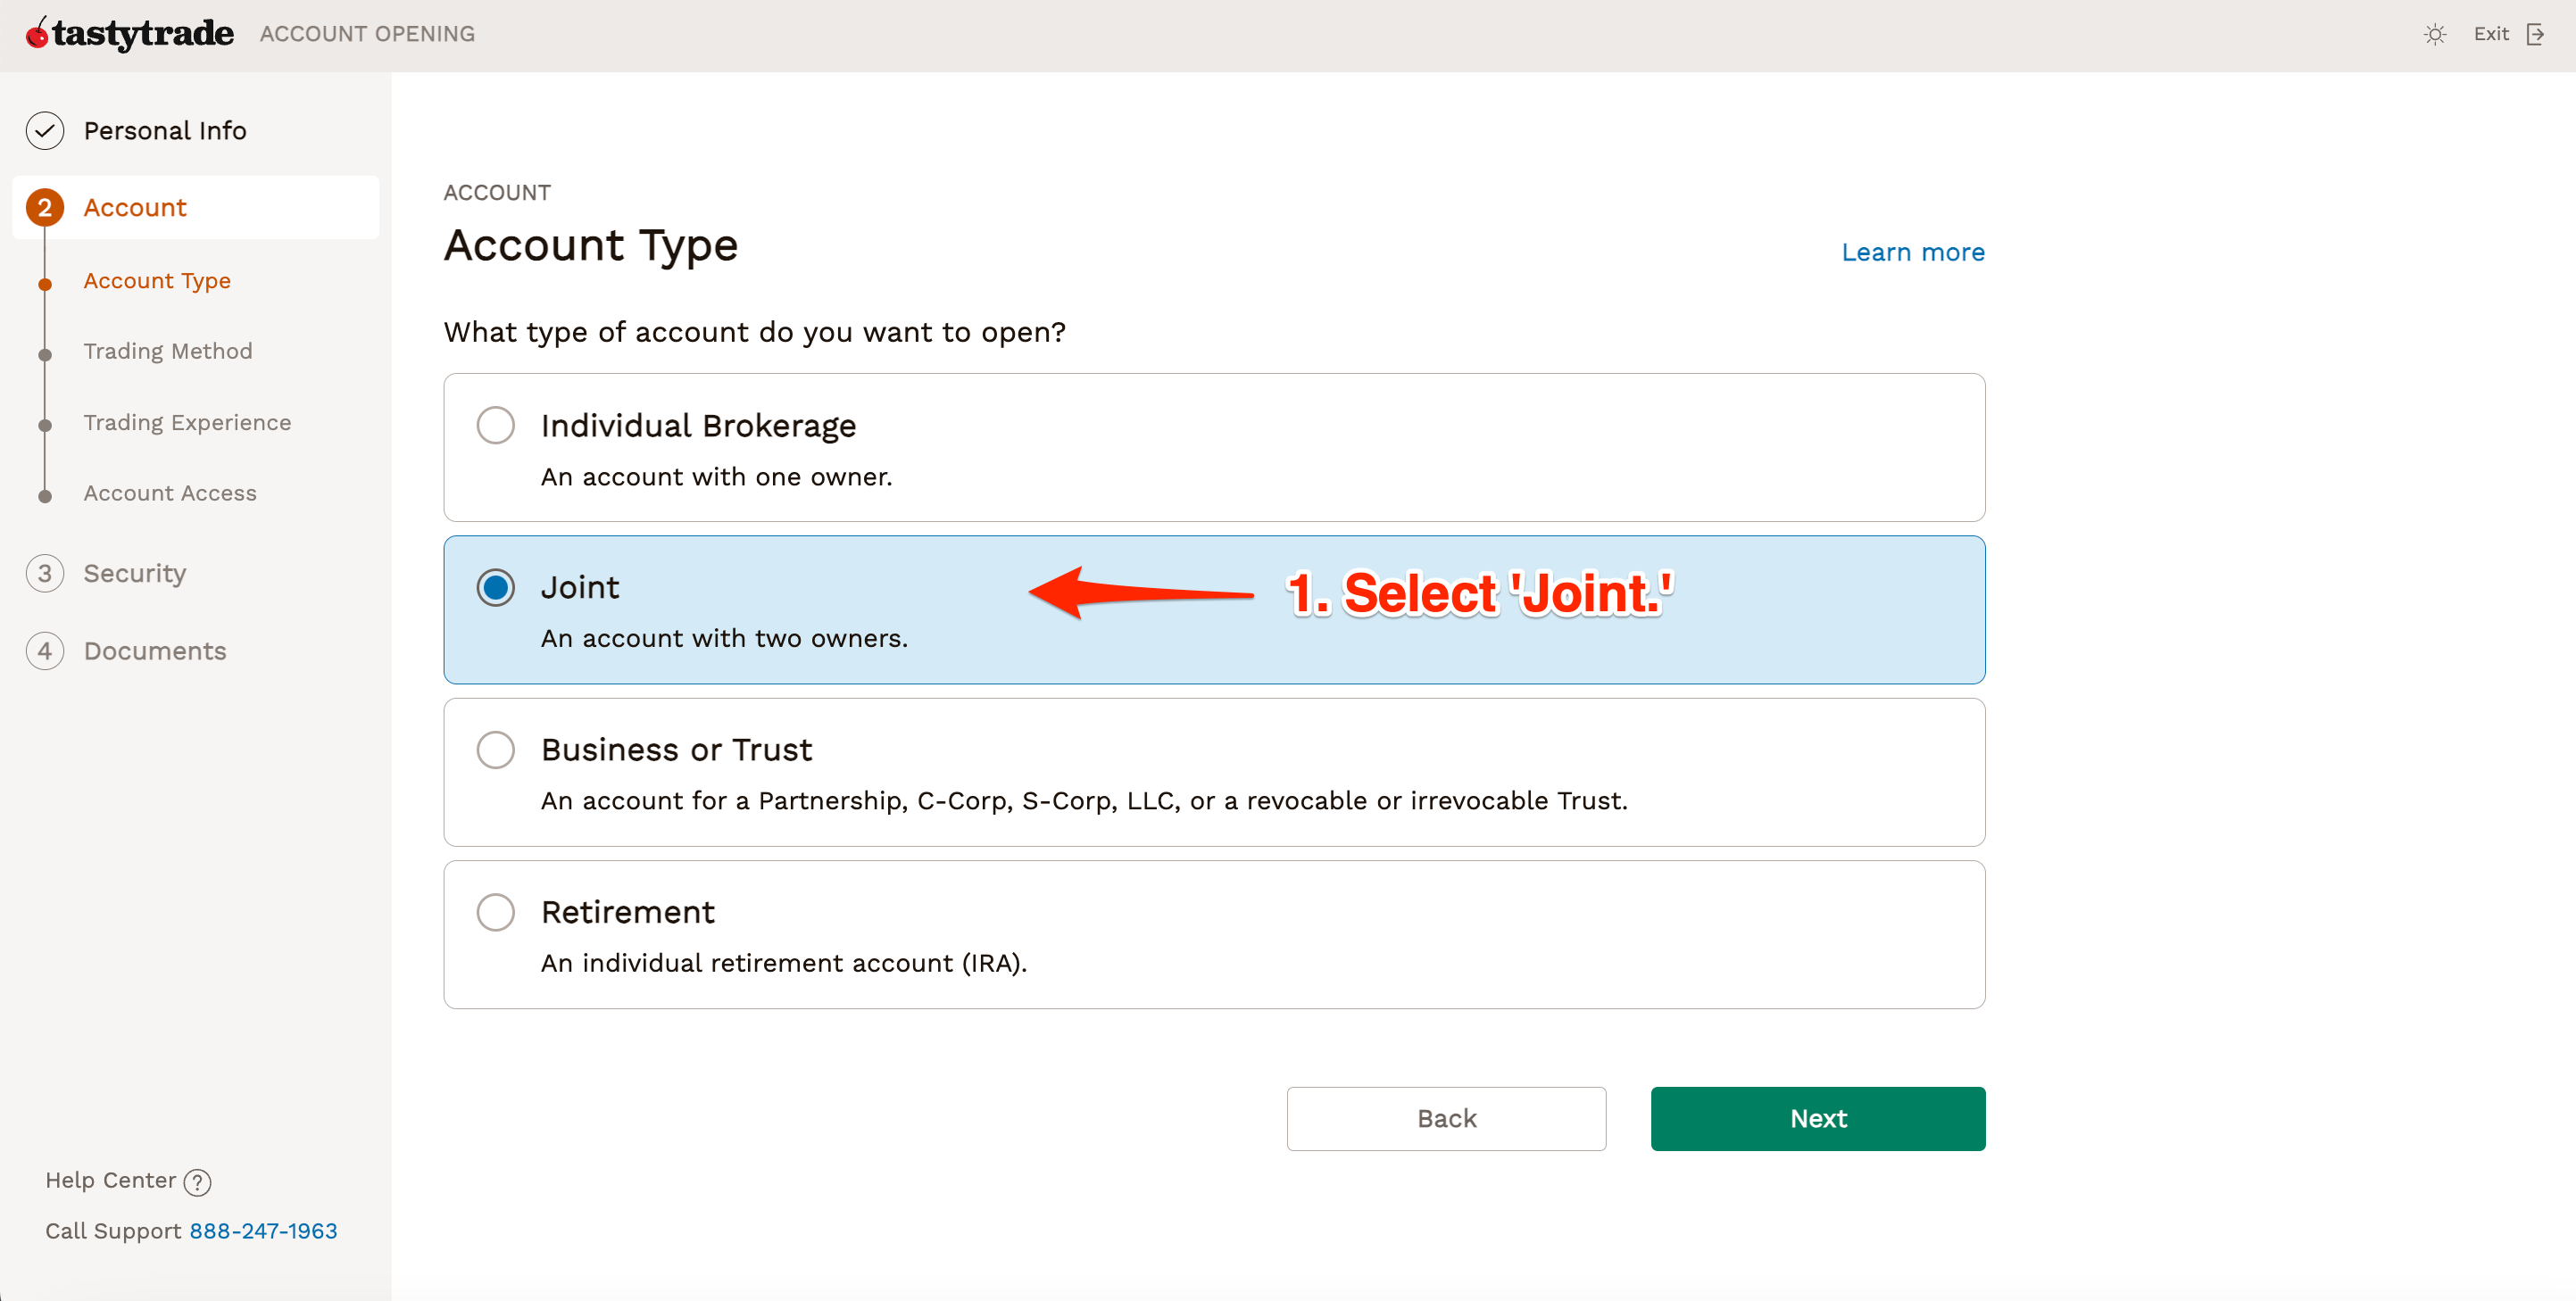Open the Account Access step
The height and width of the screenshot is (1301, 2576).
click(170, 493)
